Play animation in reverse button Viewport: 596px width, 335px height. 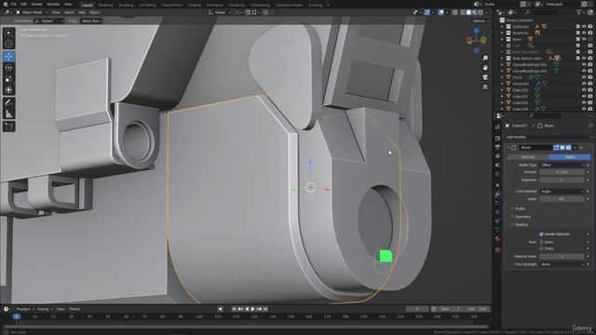point(247,309)
